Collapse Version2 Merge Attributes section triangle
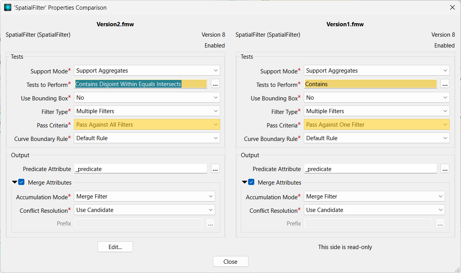Viewport: 461px width, 273px height. (14, 182)
